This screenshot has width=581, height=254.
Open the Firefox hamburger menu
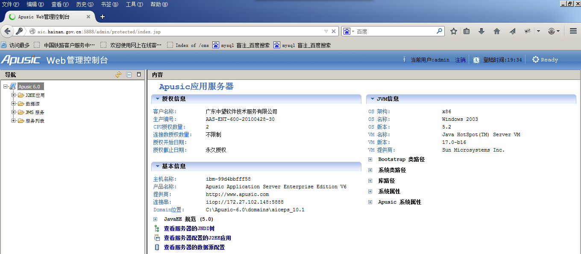[573, 31]
